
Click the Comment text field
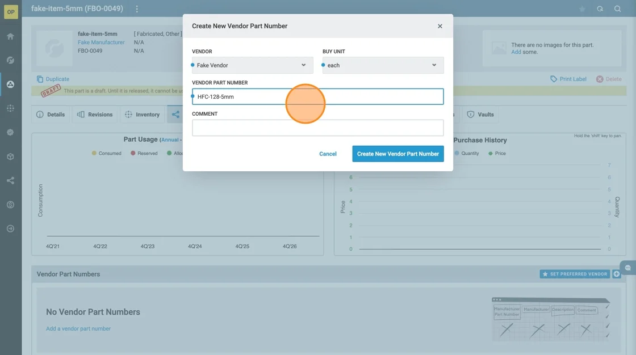click(318, 128)
